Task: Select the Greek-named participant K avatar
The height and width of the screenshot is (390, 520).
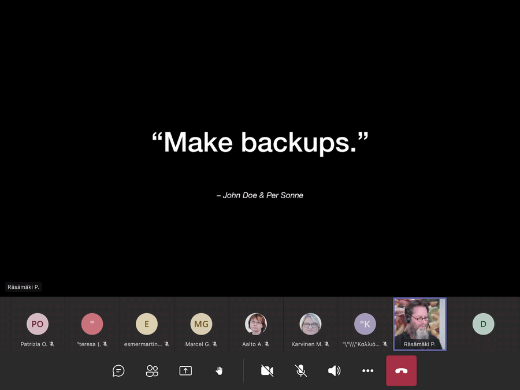Action: pos(365,324)
